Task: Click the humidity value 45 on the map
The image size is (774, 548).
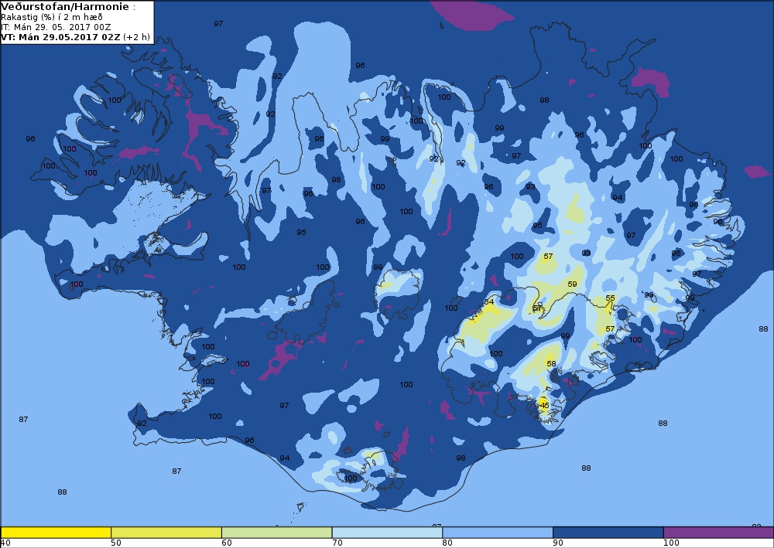Action: (x=544, y=405)
